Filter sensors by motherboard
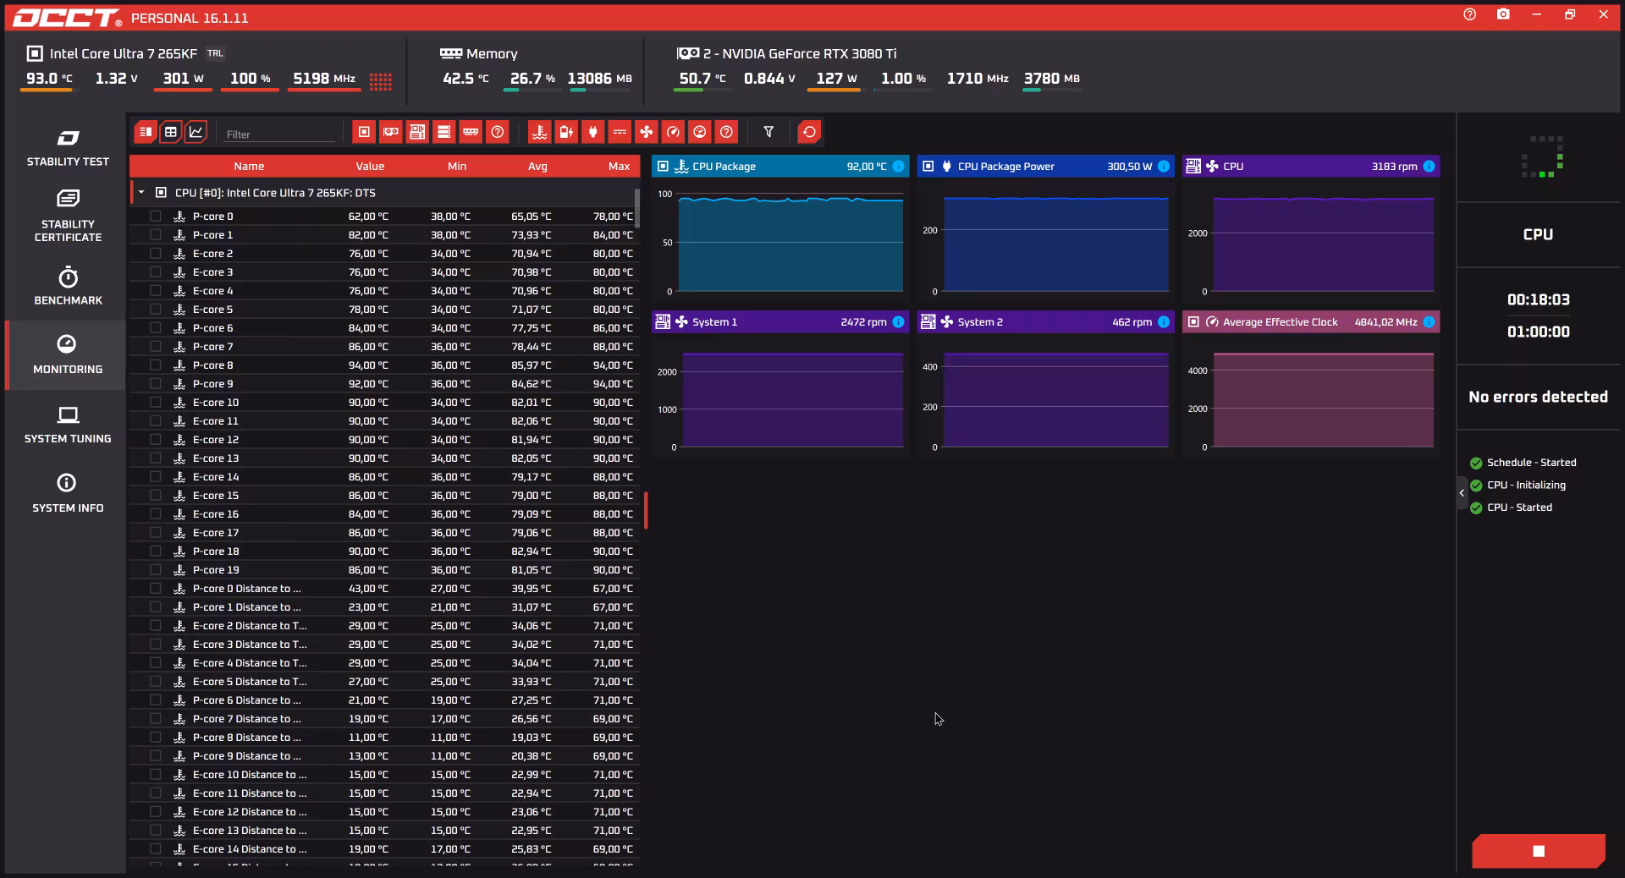1625x878 pixels. tap(417, 132)
